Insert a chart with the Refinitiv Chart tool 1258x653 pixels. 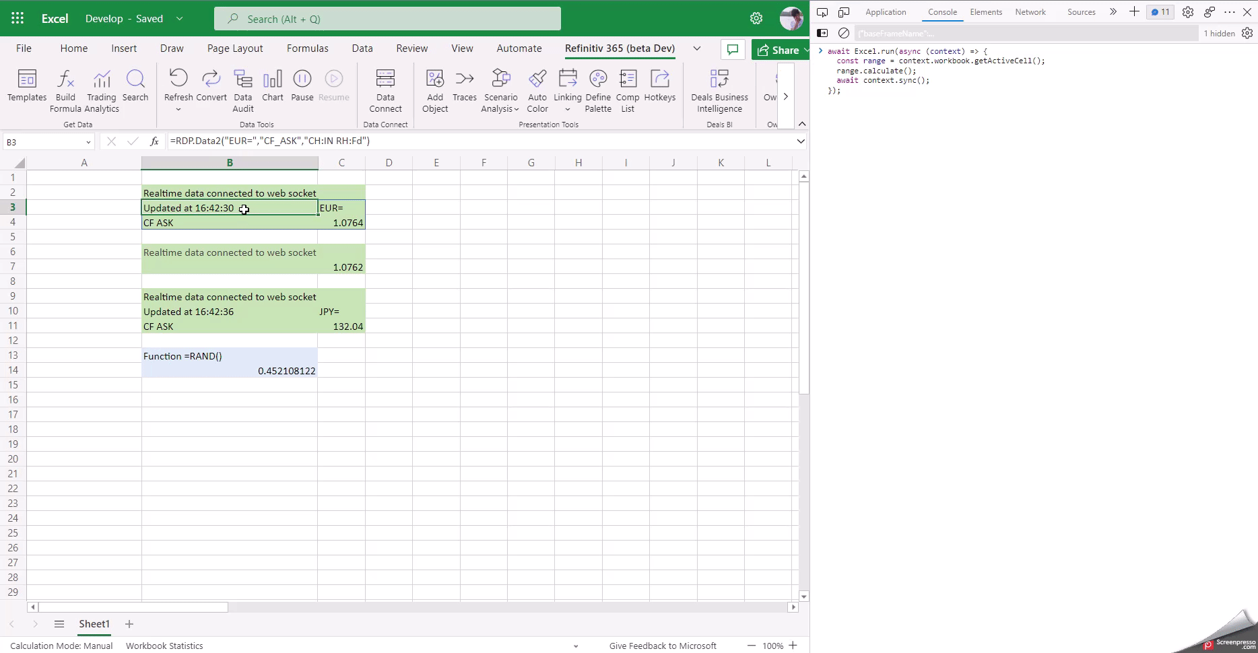point(272,86)
